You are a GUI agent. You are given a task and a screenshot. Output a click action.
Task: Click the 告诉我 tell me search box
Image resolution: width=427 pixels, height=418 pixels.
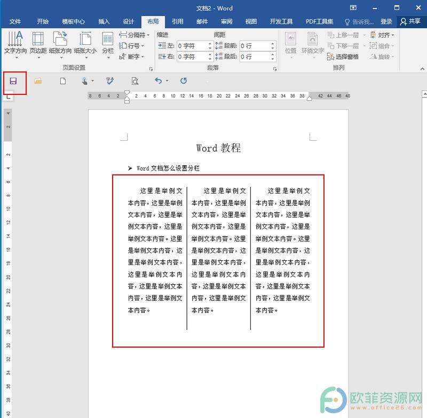pyautogui.click(x=359, y=22)
